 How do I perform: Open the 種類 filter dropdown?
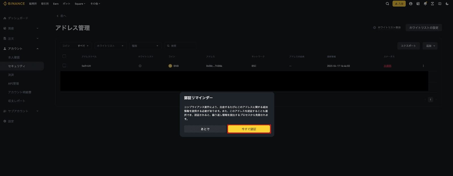145,46
